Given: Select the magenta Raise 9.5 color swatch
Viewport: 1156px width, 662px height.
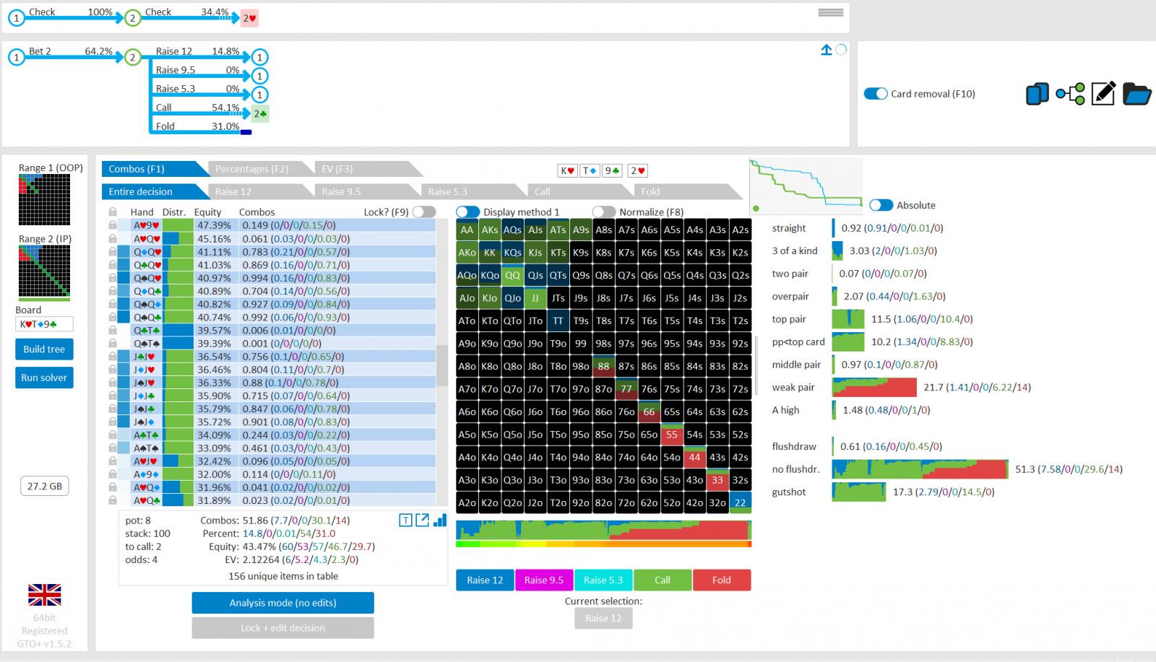Looking at the screenshot, I should click(x=543, y=580).
